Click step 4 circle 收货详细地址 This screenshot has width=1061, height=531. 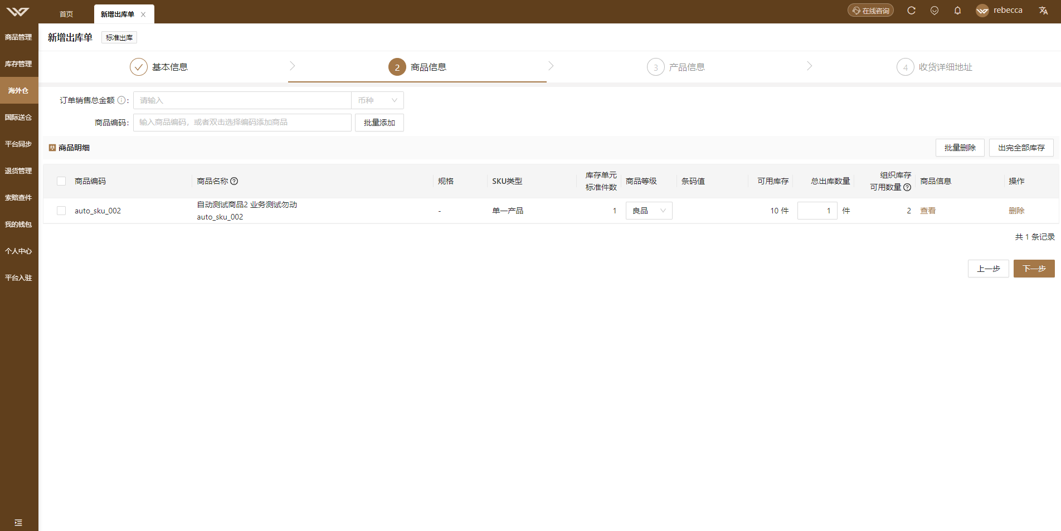coord(906,67)
